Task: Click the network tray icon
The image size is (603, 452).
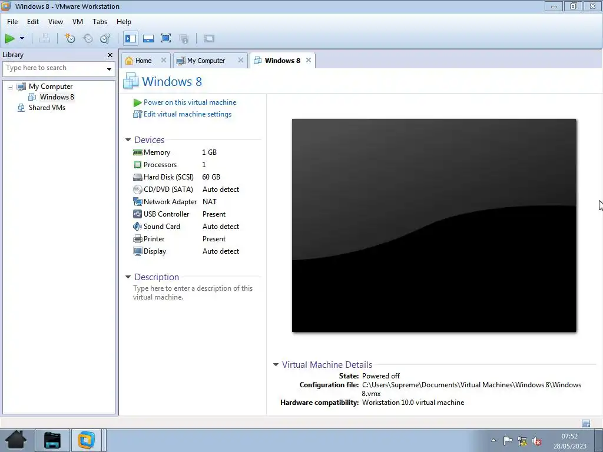Action: [x=522, y=440]
